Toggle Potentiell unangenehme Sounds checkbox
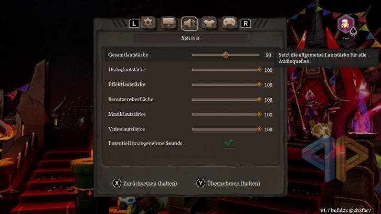 click(x=228, y=143)
